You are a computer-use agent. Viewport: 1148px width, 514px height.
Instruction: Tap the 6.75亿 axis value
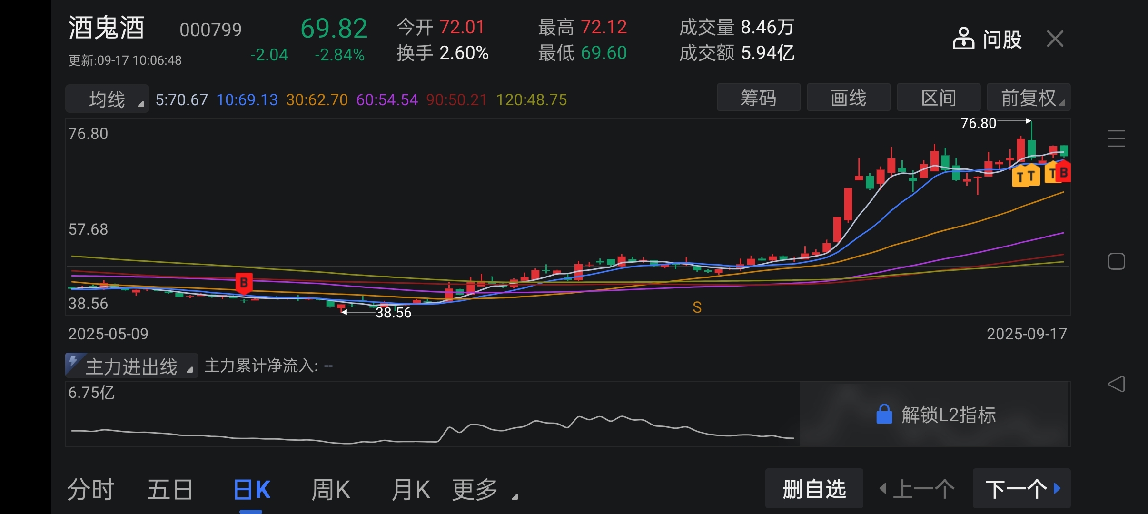[91, 393]
